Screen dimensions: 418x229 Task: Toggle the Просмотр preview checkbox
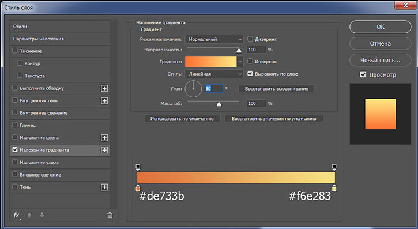[363, 74]
